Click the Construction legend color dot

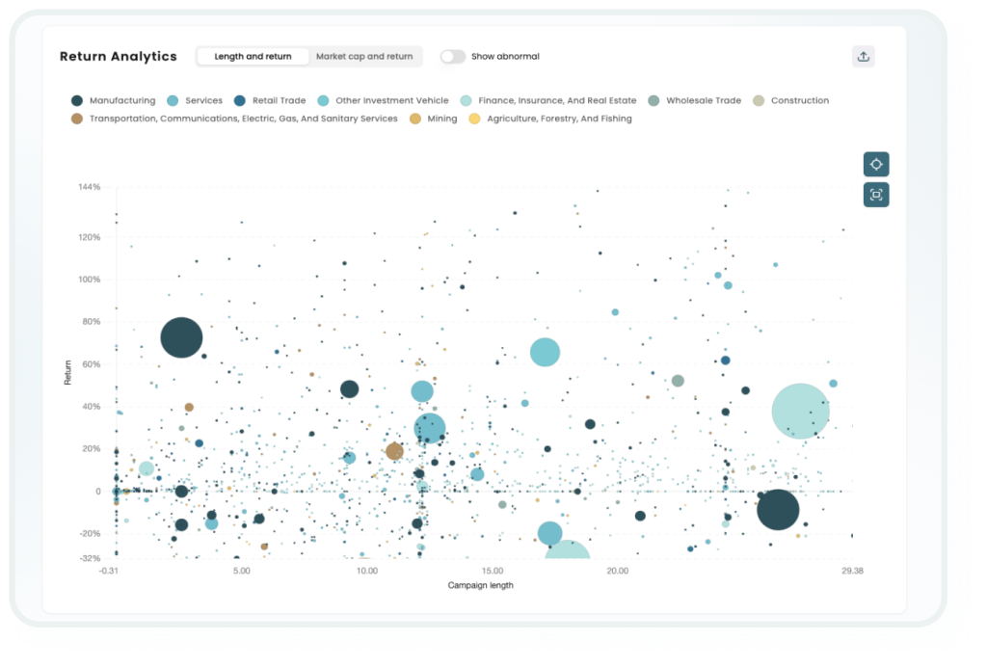(760, 100)
